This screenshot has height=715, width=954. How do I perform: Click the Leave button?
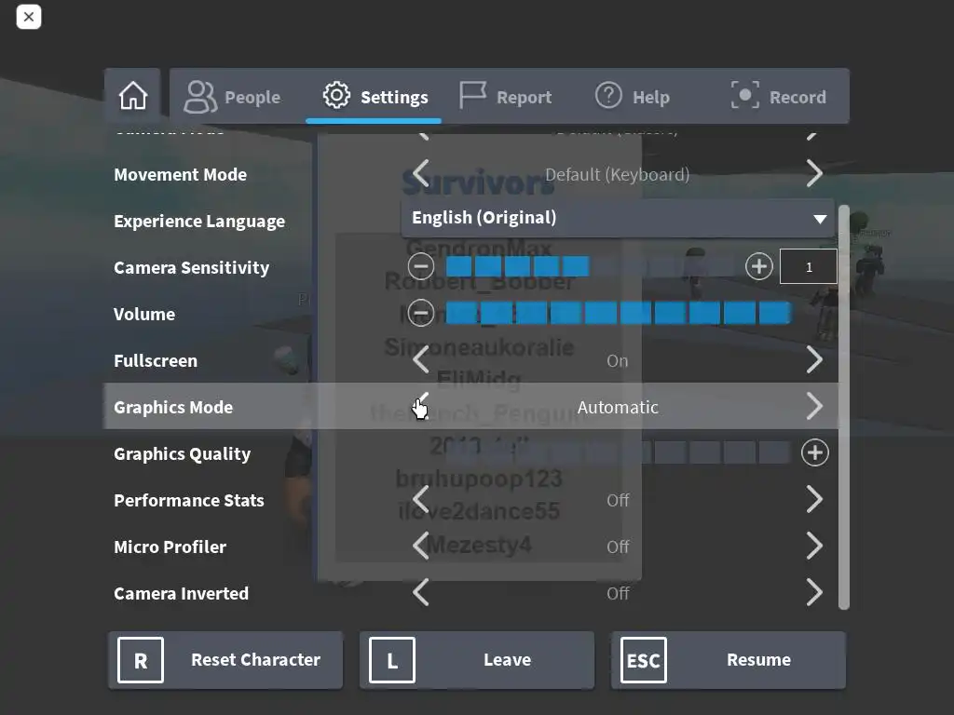click(x=477, y=660)
